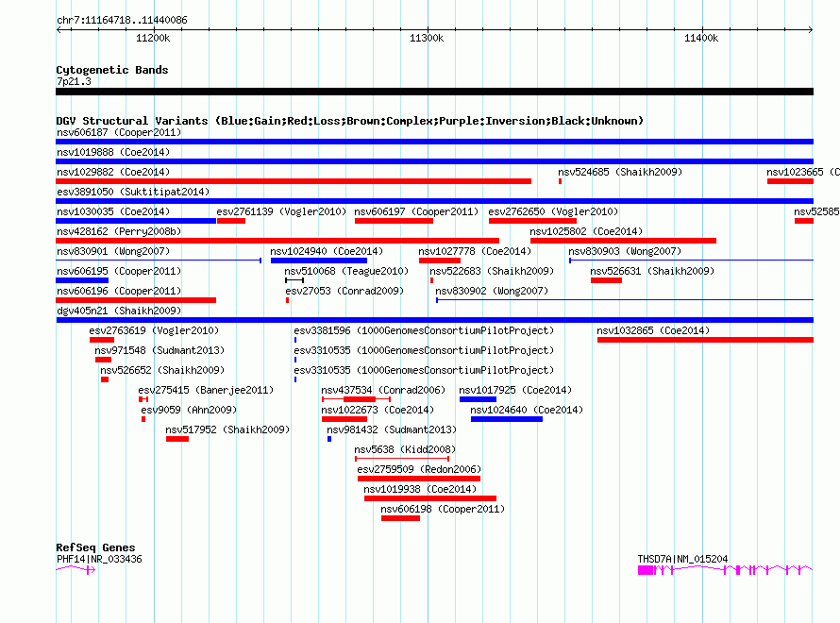
Task: Select nsv526652 (Shaikh2009) label
Action: [162, 370]
